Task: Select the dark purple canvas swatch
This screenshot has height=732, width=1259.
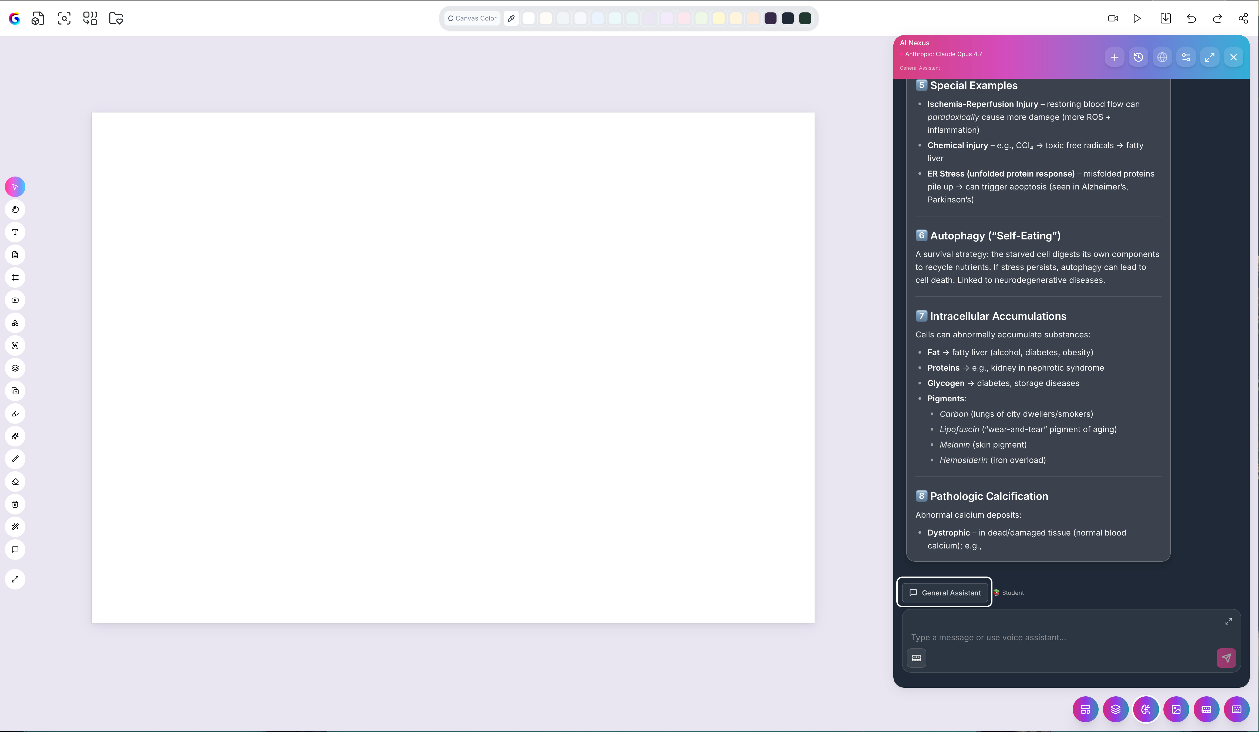Action: tap(770, 18)
